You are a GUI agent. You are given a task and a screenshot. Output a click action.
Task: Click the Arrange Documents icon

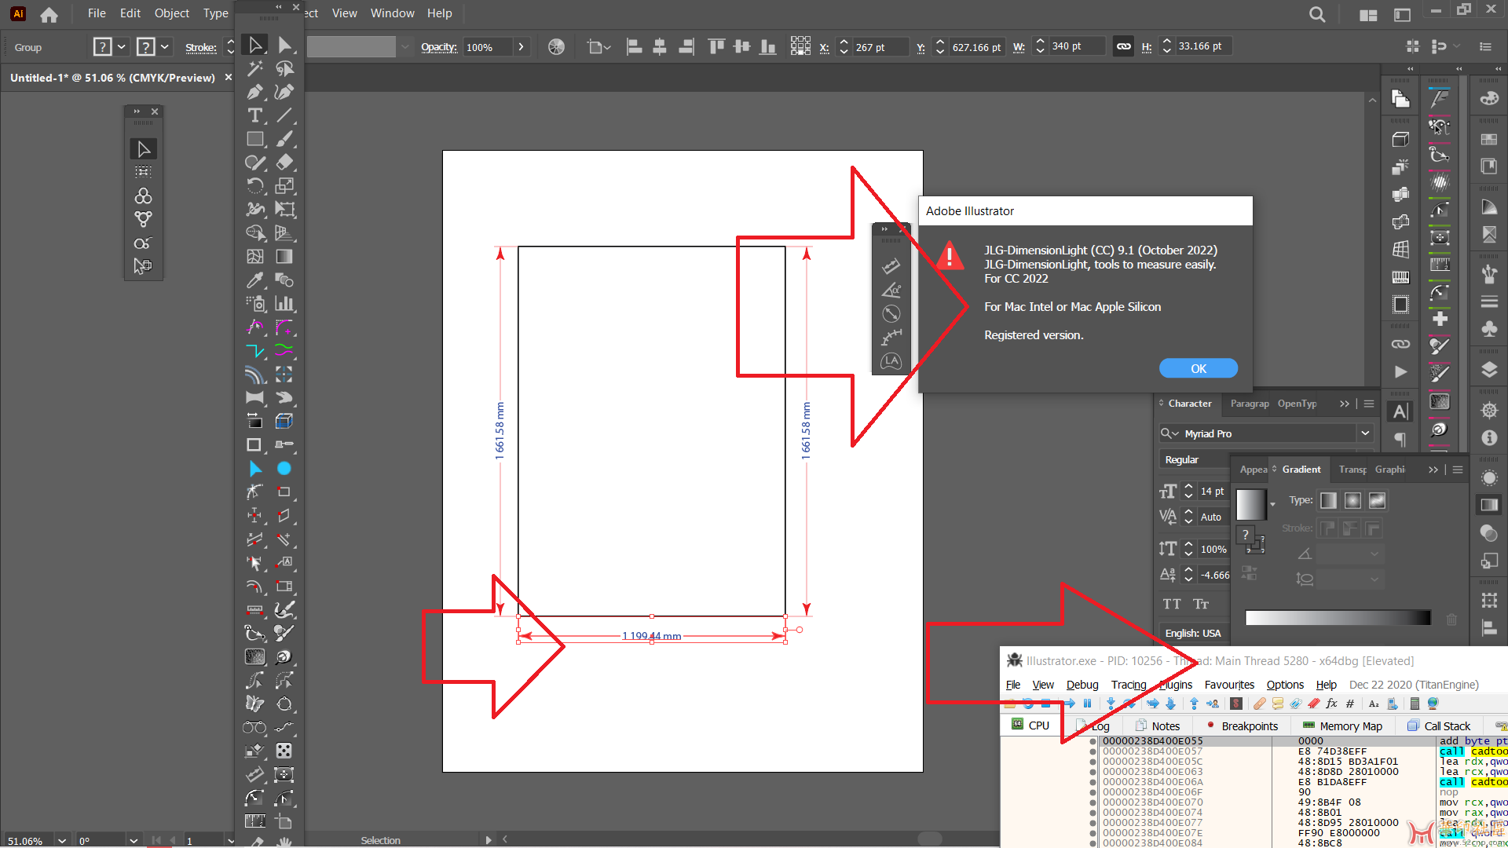1368,15
